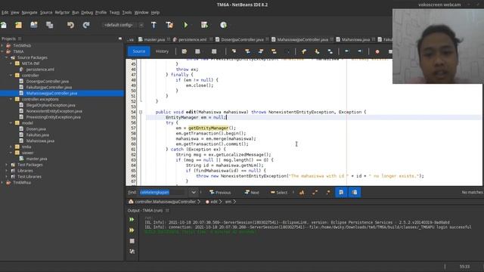Open Output settings wrench icon
This screenshot has height=272, width=484.
[132, 252]
